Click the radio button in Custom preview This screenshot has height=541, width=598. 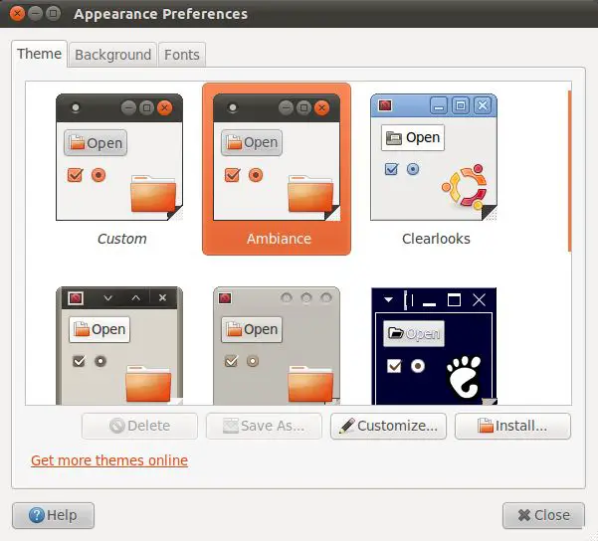(x=99, y=175)
